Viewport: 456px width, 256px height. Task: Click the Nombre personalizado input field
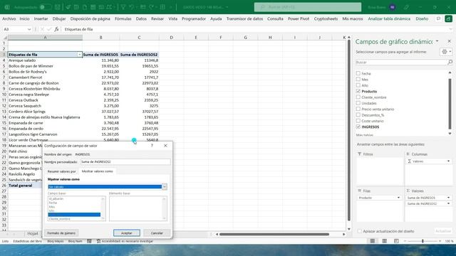pyautogui.click(x=125, y=161)
